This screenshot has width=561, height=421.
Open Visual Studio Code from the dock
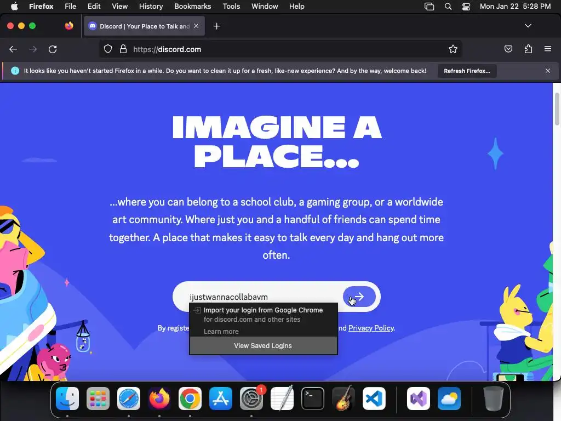point(374,399)
